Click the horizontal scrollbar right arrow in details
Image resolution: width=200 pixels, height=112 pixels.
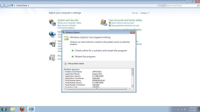130,89
